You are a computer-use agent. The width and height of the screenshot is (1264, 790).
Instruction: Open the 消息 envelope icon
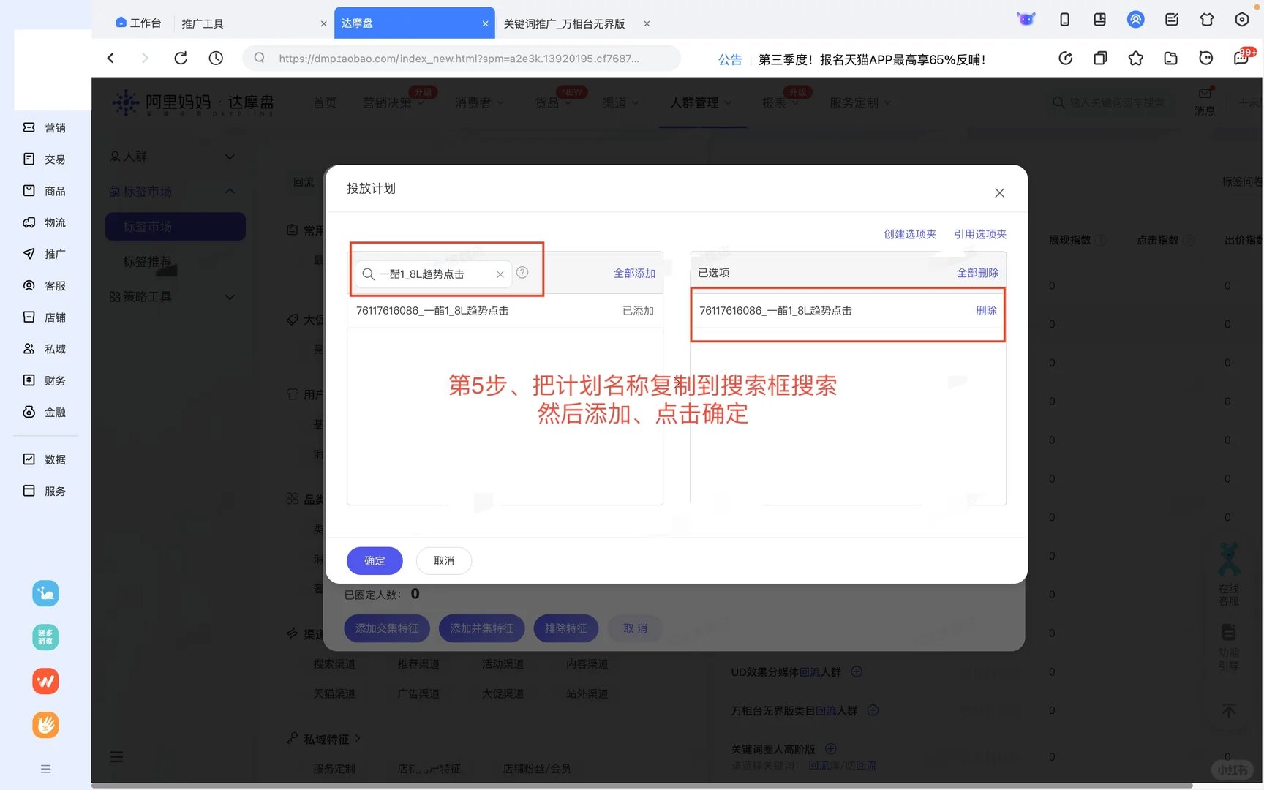1205,95
